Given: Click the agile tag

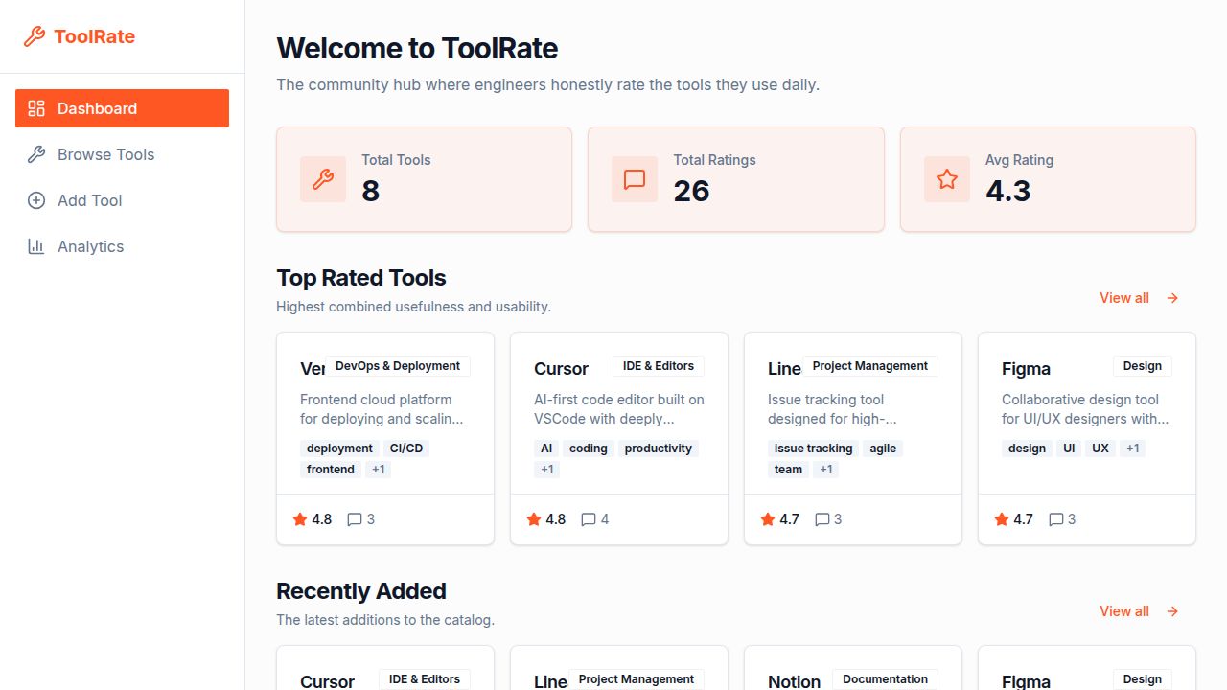Looking at the screenshot, I should point(883,448).
